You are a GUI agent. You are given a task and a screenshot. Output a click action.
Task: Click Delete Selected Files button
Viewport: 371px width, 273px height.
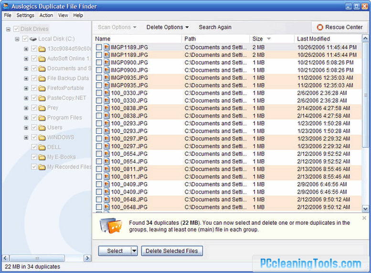click(172, 251)
